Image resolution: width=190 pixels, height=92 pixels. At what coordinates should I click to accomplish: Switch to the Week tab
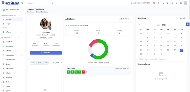[39, 63]
